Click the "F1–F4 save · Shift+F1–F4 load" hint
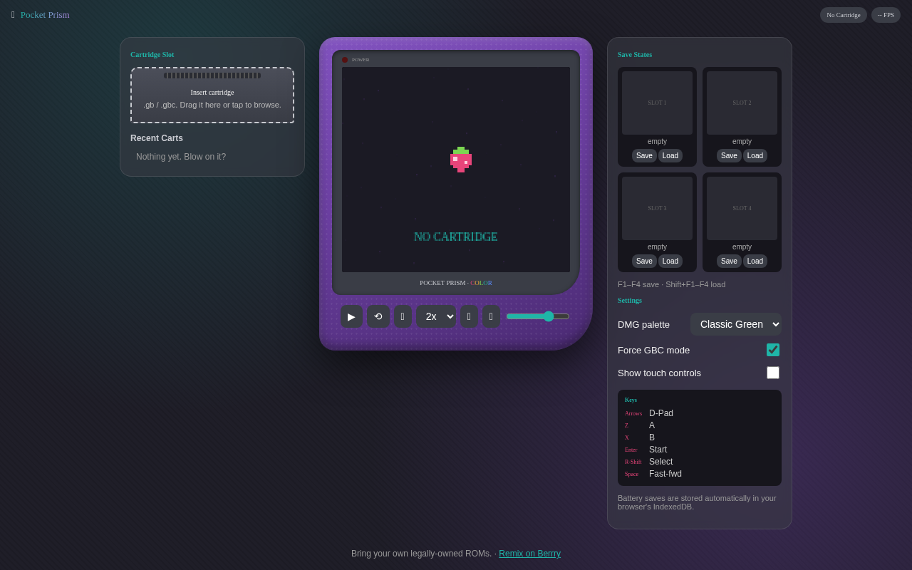 pyautogui.click(x=671, y=284)
